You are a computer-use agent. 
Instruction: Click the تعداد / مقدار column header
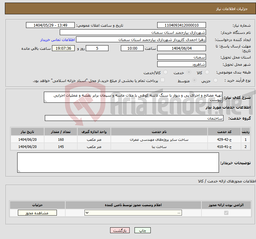tap(61, 132)
